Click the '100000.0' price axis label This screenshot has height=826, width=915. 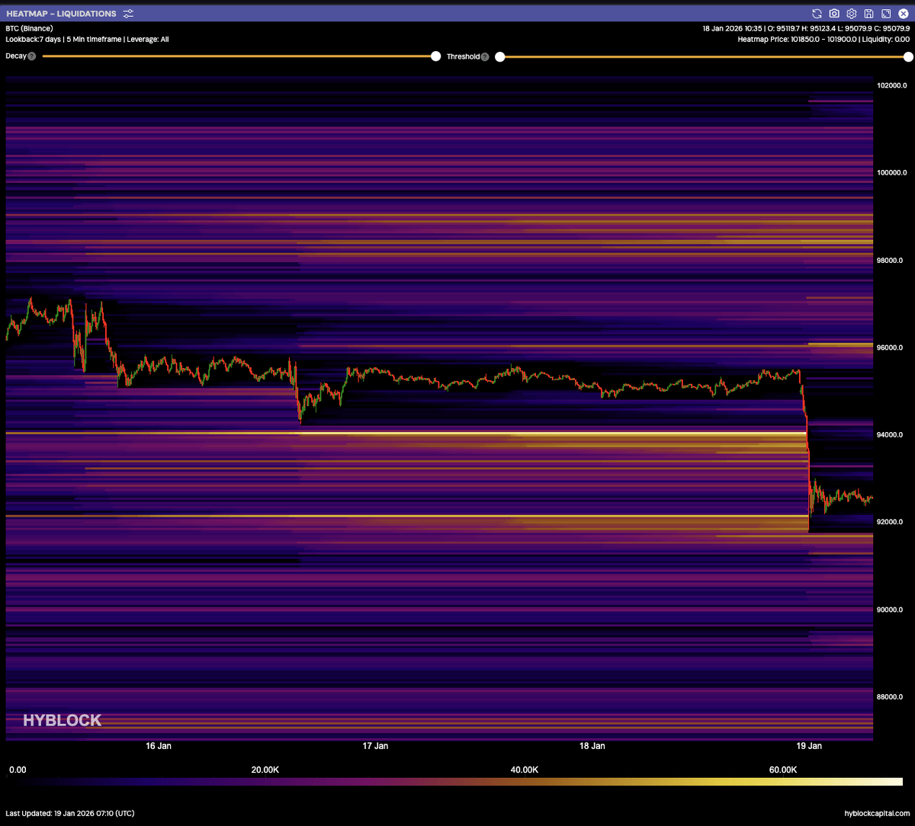[x=891, y=173]
